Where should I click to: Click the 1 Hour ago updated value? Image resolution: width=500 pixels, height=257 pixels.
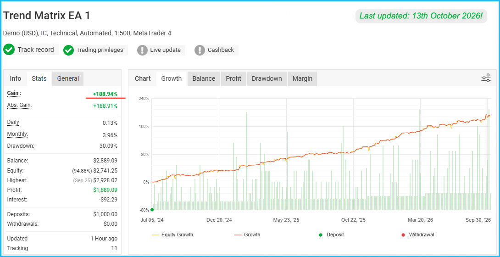pyautogui.click(x=104, y=239)
